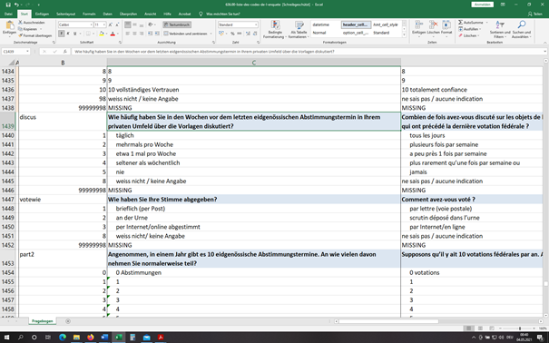The height and width of the screenshot is (343, 549).
Task: Toggle middle vertical alignment
Action: [134, 24]
